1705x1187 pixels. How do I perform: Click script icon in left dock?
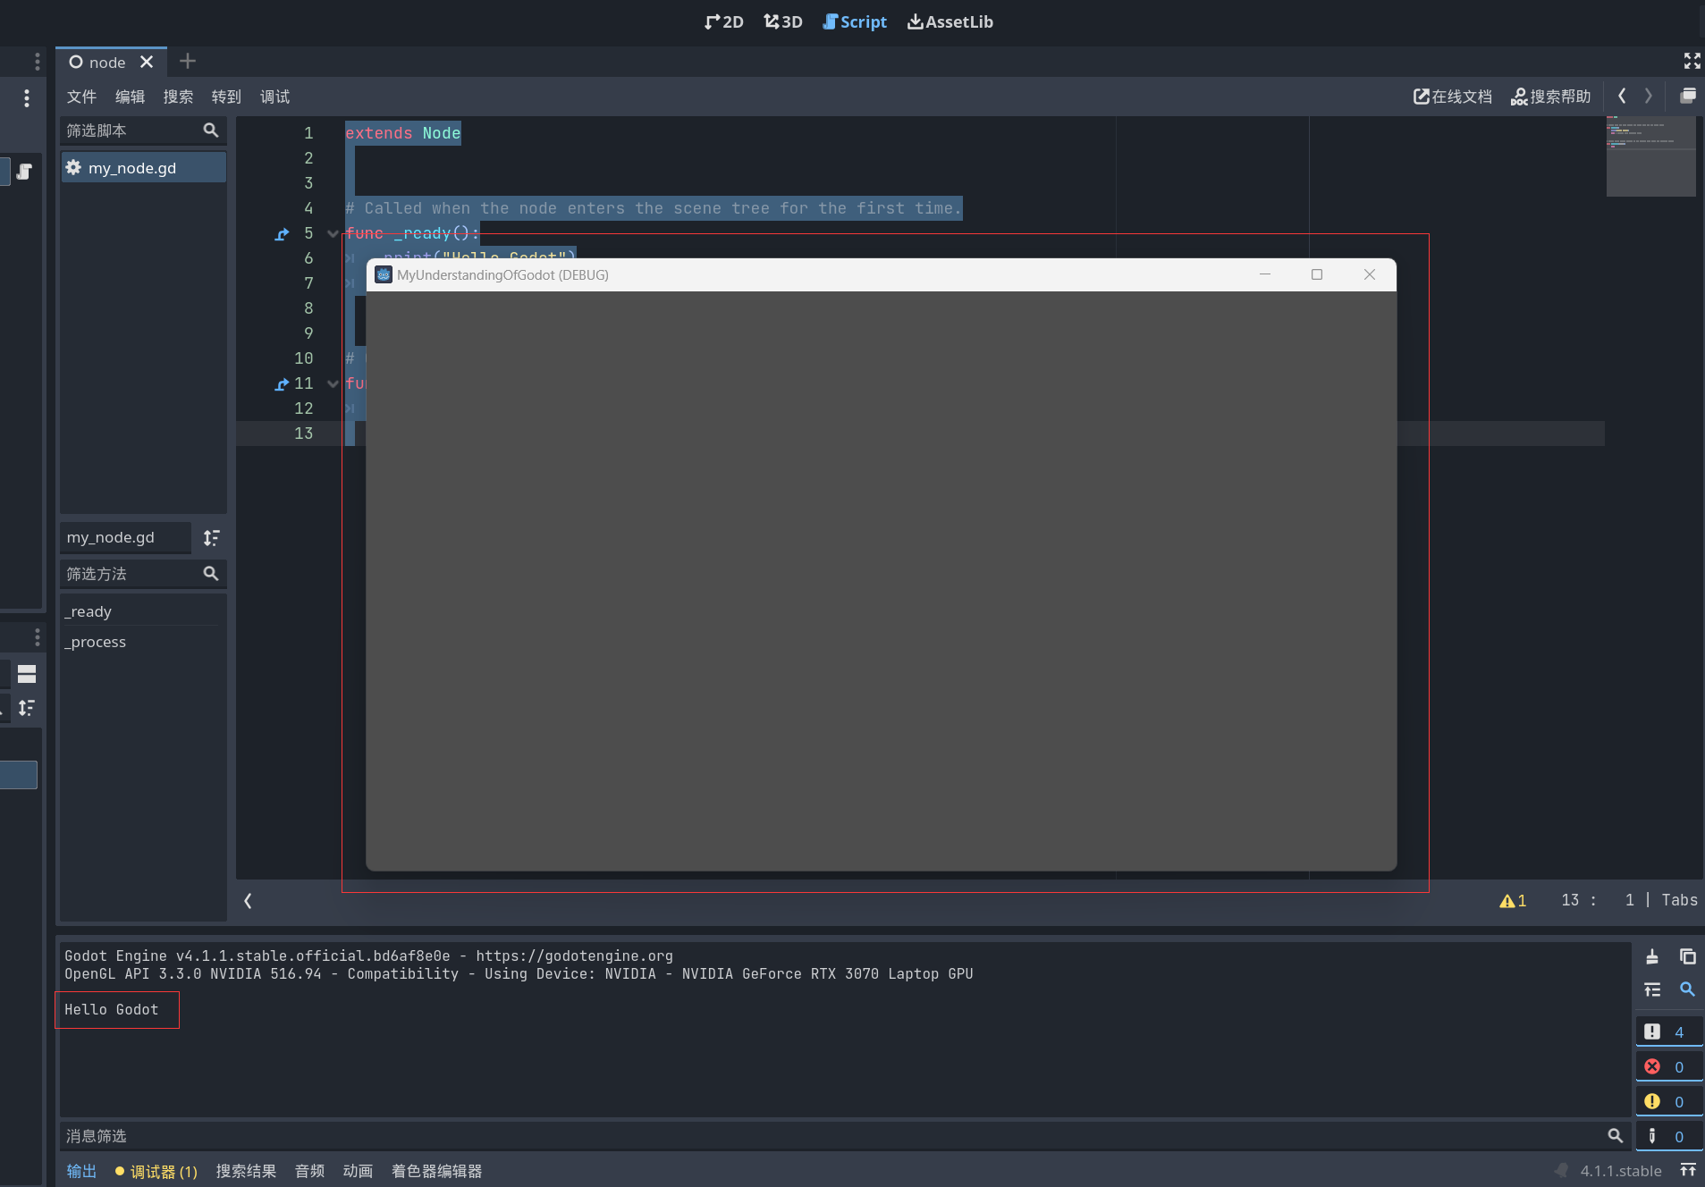[x=24, y=172]
